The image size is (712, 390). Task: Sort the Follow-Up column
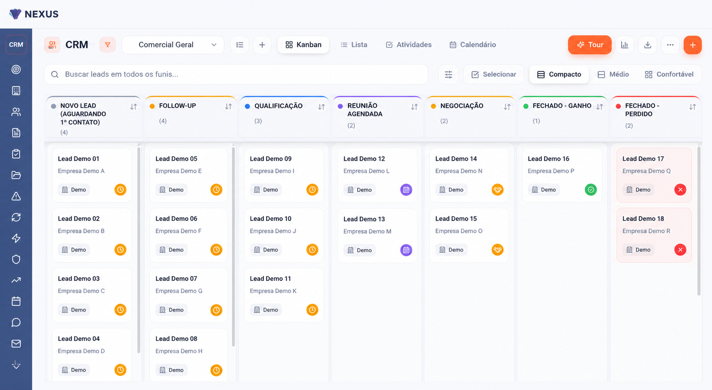[228, 107]
